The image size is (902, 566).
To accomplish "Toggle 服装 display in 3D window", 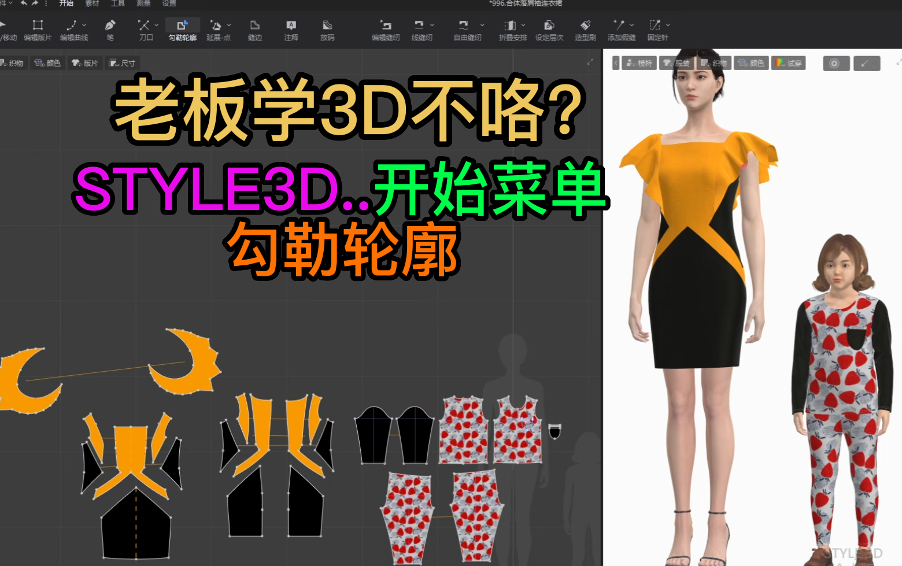I will tap(676, 63).
